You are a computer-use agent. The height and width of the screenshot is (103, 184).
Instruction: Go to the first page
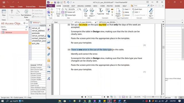[x=82, y=97]
